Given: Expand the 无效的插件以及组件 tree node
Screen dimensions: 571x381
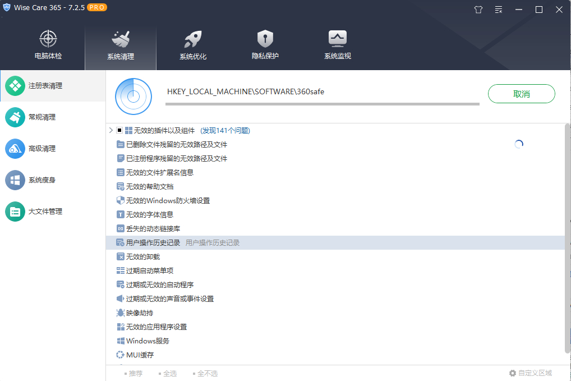Looking at the screenshot, I should click(110, 130).
